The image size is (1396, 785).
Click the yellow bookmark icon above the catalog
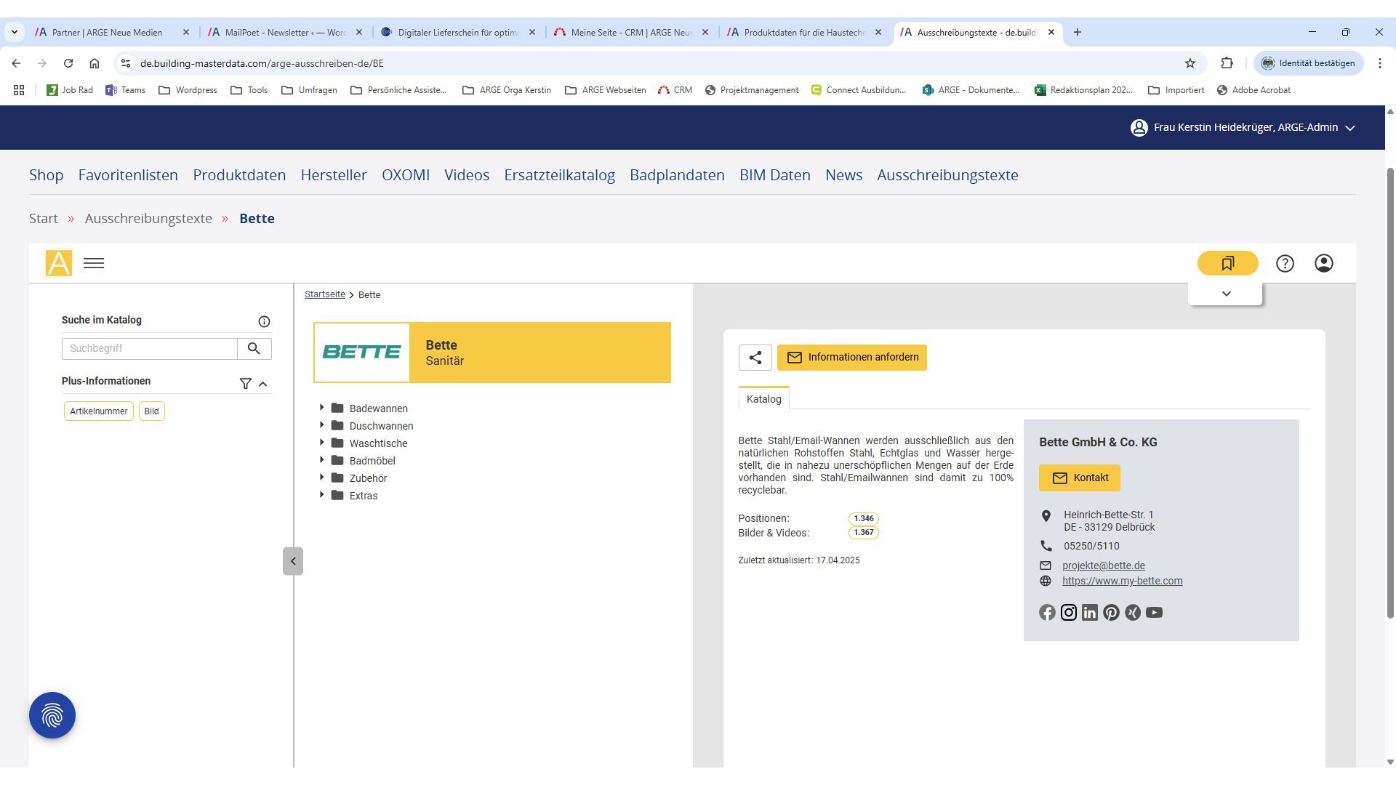[x=1227, y=263]
